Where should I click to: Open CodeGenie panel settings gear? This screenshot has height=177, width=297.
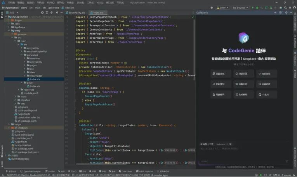(x=287, y=13)
